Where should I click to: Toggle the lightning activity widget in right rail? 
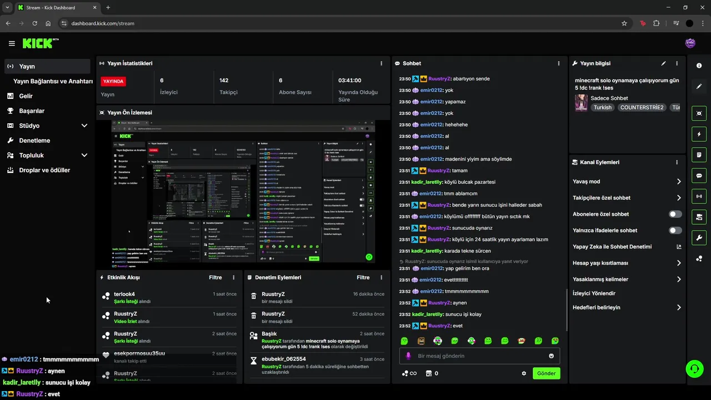tap(699, 134)
